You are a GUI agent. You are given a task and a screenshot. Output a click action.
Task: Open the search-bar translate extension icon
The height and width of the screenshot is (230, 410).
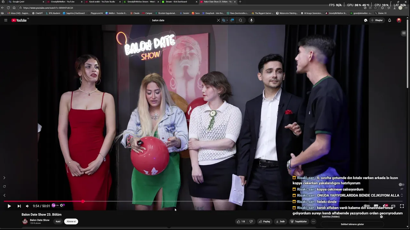(224, 20)
